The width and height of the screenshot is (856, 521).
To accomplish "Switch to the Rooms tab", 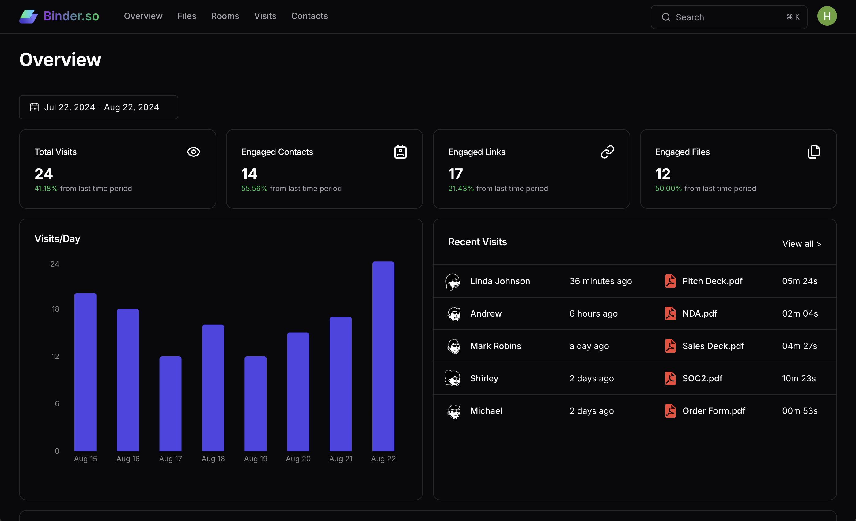I will (x=225, y=16).
